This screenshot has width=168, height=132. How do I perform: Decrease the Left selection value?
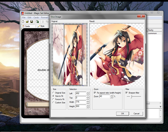click(x=88, y=94)
